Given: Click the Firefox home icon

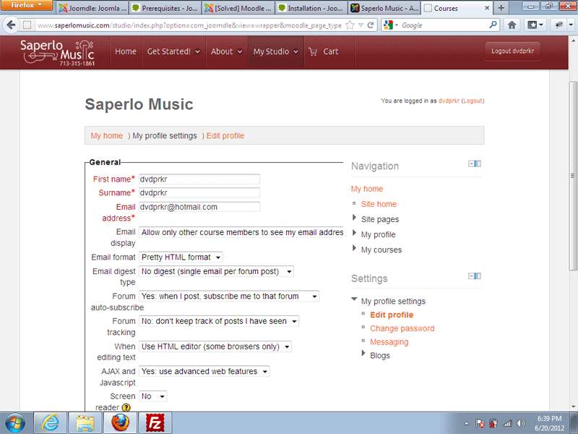Looking at the screenshot, I should [512, 25].
